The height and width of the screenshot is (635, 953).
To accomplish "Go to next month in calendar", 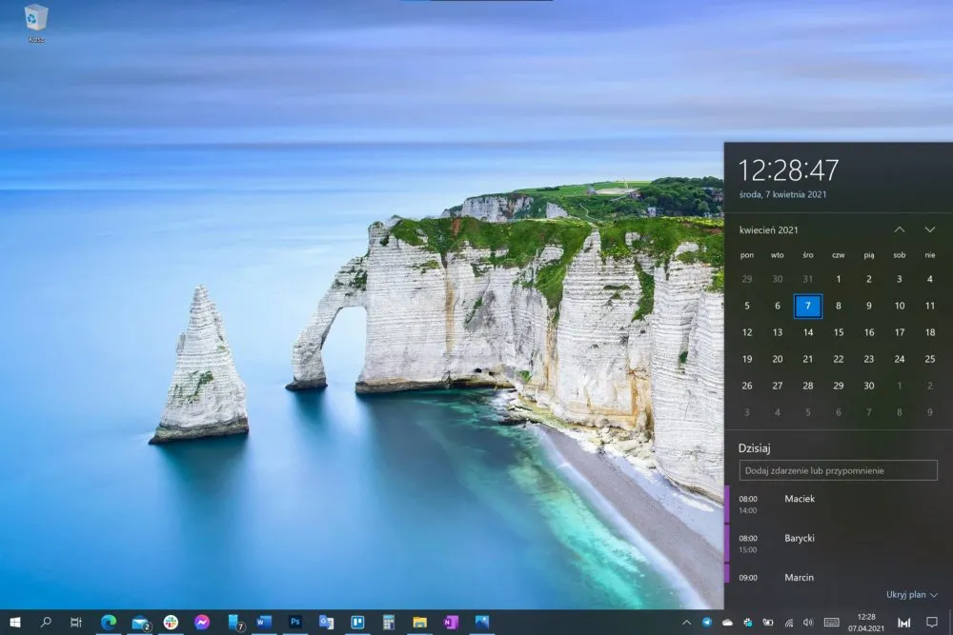I will click(x=930, y=229).
